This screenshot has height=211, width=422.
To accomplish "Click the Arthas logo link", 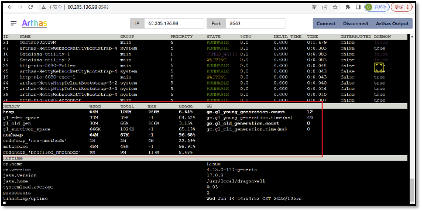I will [x=35, y=23].
